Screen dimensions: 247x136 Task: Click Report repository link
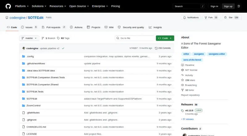click(190, 95)
